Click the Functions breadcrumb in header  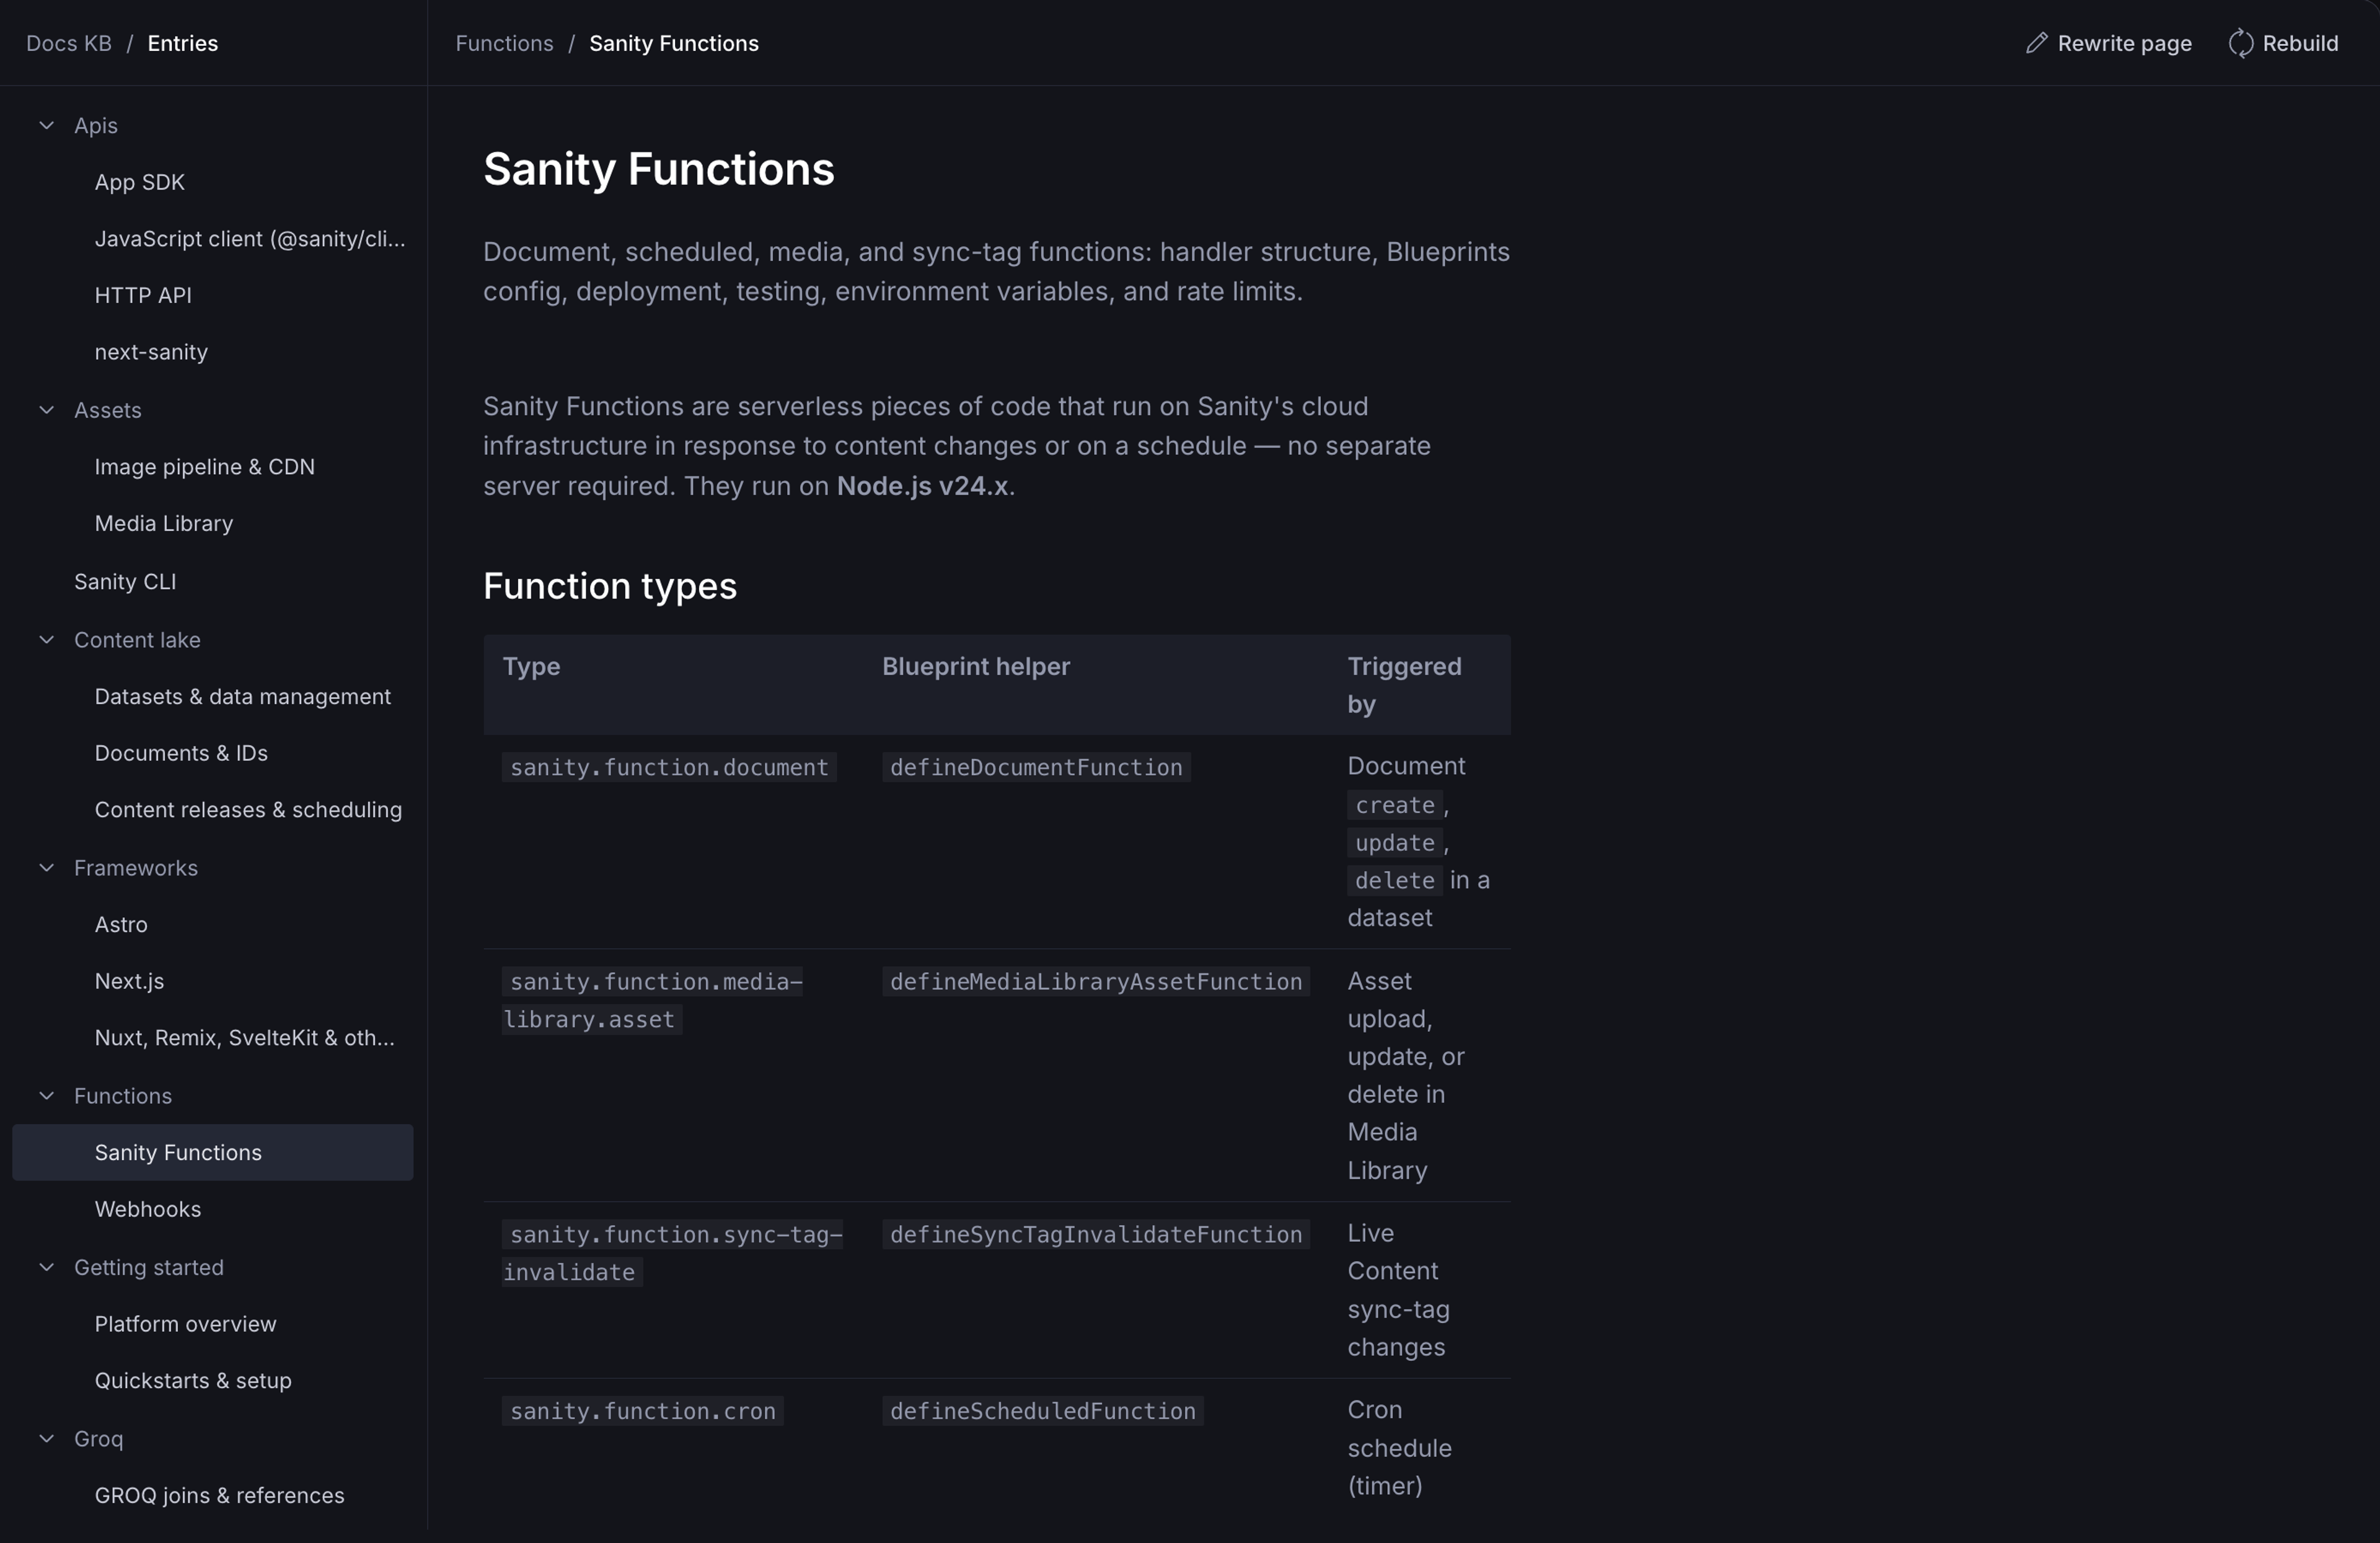[x=504, y=43]
